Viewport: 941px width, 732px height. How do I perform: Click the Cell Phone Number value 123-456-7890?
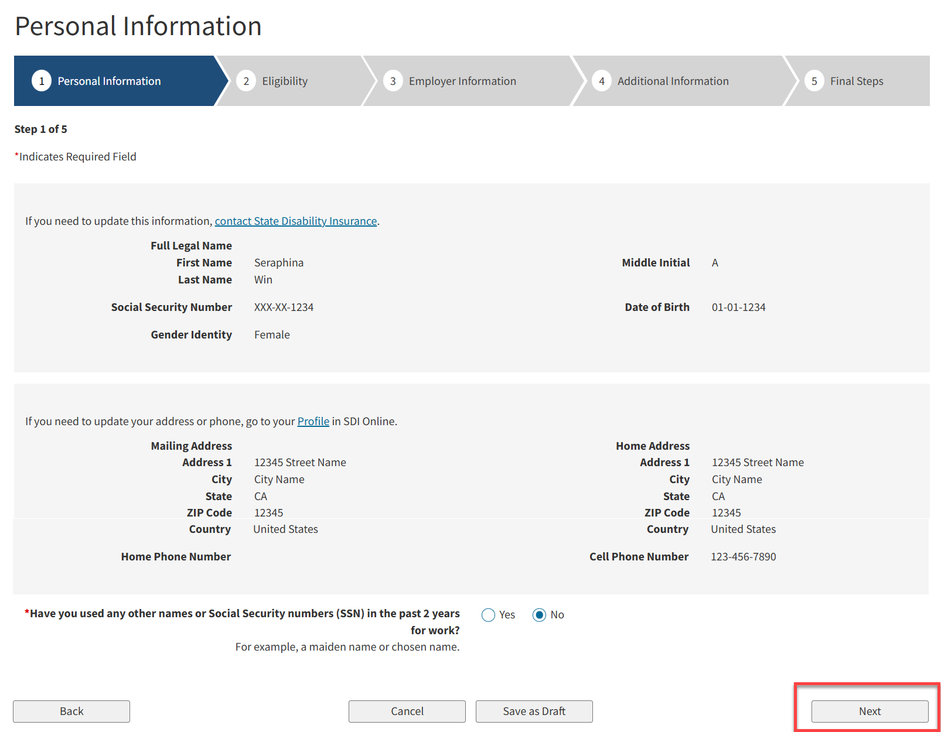[x=743, y=556]
